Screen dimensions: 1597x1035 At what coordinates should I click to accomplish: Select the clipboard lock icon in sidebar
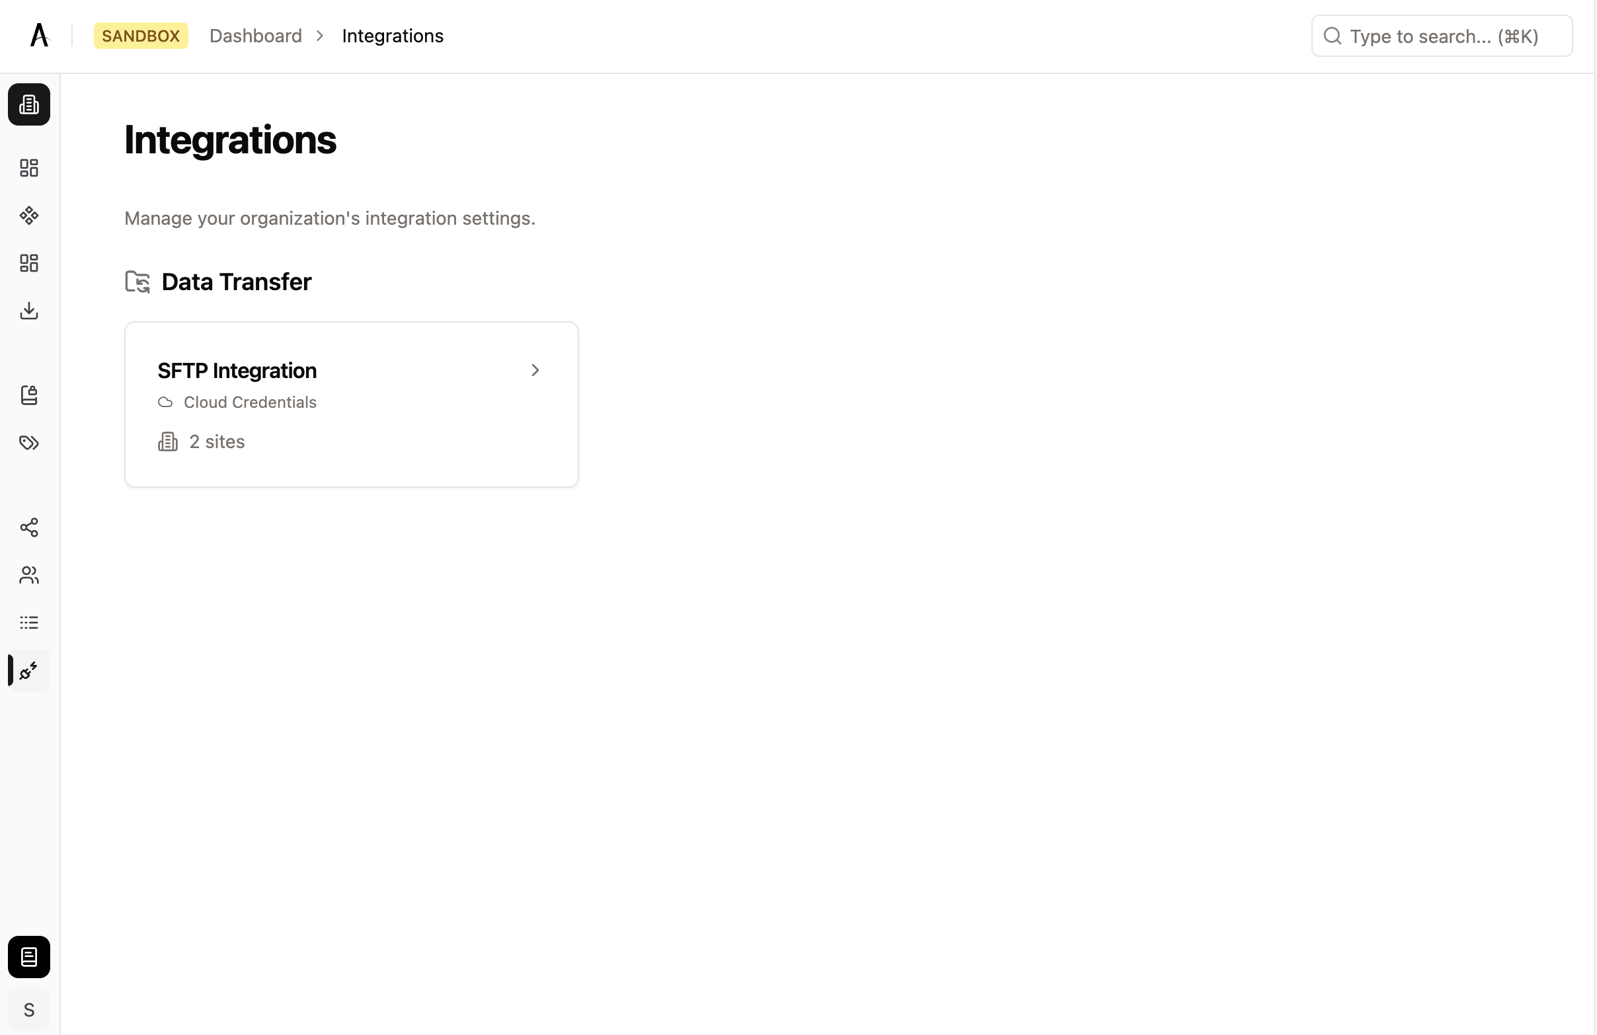pyautogui.click(x=28, y=395)
